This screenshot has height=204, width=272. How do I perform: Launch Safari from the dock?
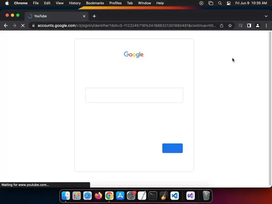click(87, 196)
